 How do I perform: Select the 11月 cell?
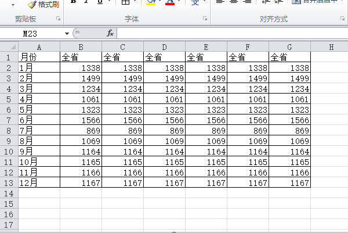click(x=39, y=172)
